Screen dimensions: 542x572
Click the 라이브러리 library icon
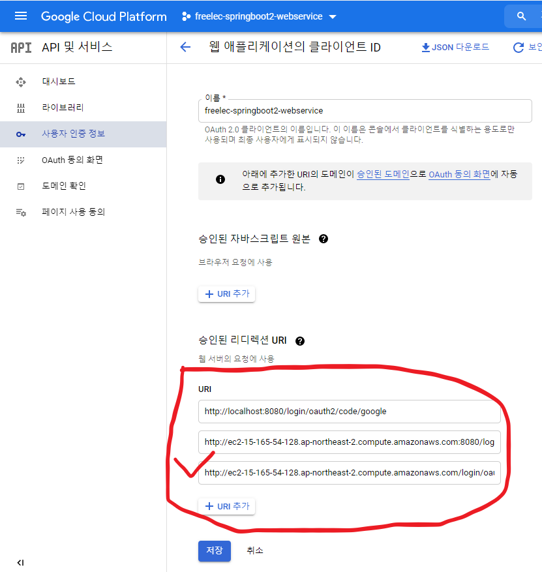[x=21, y=108]
